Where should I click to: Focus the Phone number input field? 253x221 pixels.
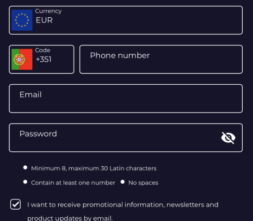161,59
